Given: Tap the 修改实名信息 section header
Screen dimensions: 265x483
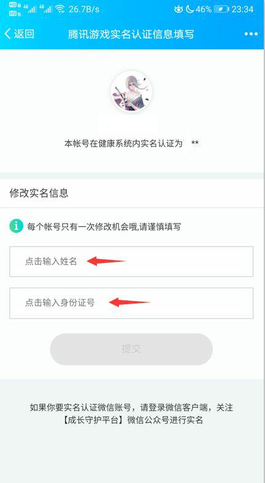Looking at the screenshot, I should tap(39, 193).
